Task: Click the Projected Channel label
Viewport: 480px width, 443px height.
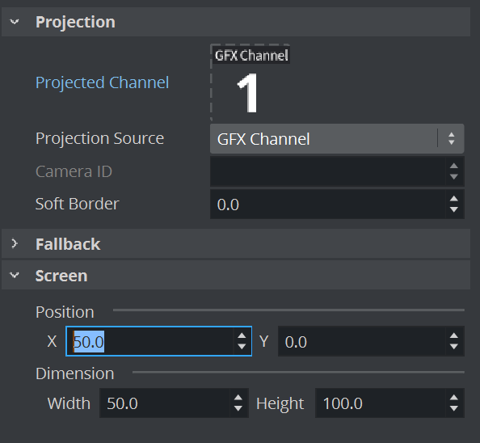Action: pos(102,82)
